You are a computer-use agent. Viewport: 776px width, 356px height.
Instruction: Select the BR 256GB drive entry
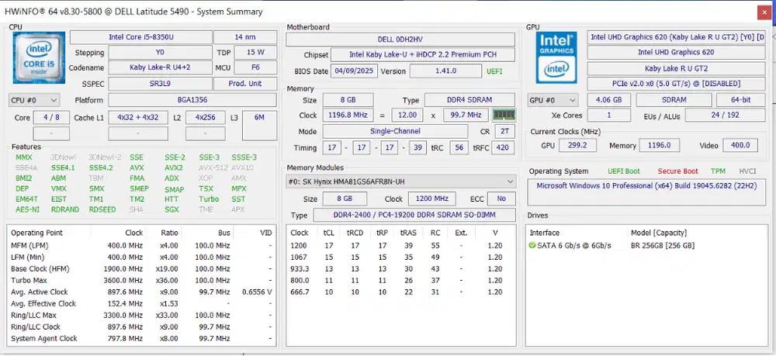(662, 246)
